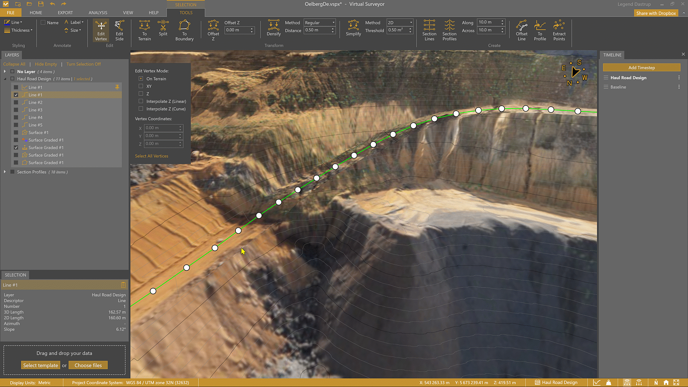Open the EXPORT ribbon tab
This screenshot has height=387, width=688.
click(x=65, y=13)
